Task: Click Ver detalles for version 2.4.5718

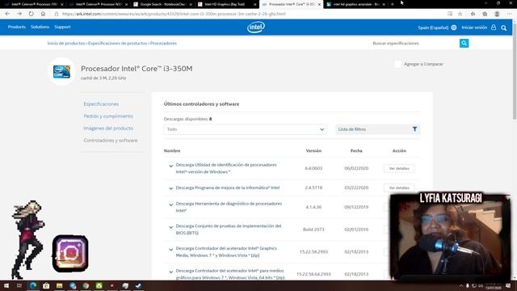Action: click(x=399, y=188)
